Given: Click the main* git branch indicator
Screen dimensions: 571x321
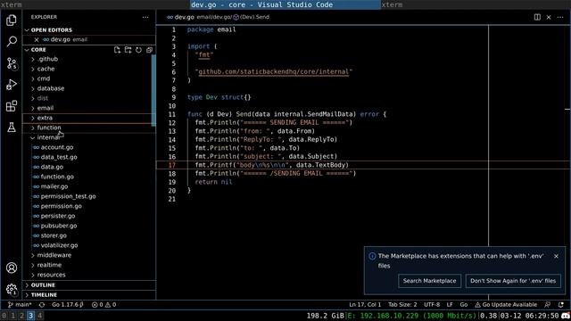Looking at the screenshot, I should (x=20, y=305).
